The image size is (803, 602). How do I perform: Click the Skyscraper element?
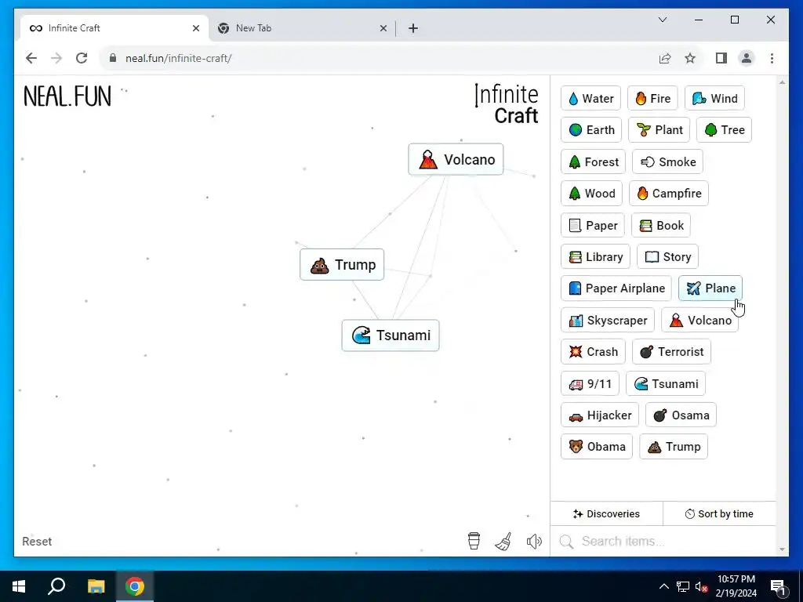[x=608, y=321]
